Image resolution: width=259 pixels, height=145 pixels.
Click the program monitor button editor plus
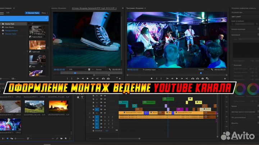(224, 78)
